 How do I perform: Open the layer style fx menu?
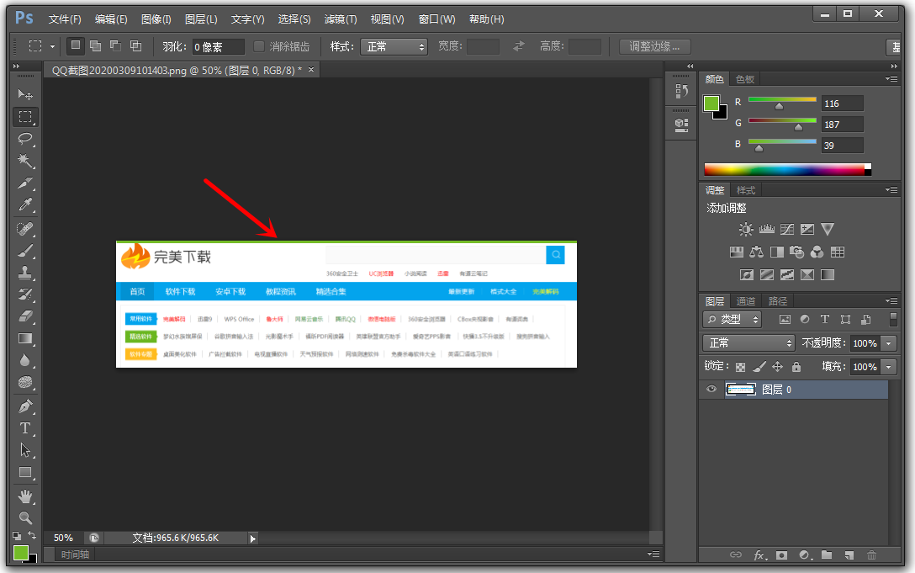[x=759, y=554]
